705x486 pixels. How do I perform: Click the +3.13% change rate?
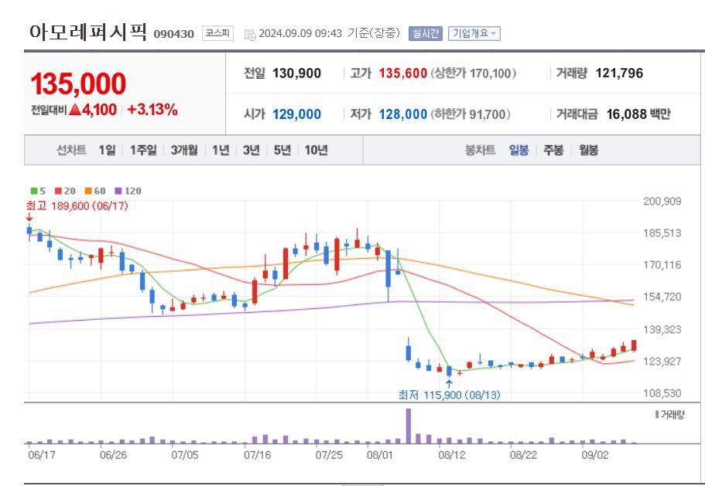(x=152, y=110)
